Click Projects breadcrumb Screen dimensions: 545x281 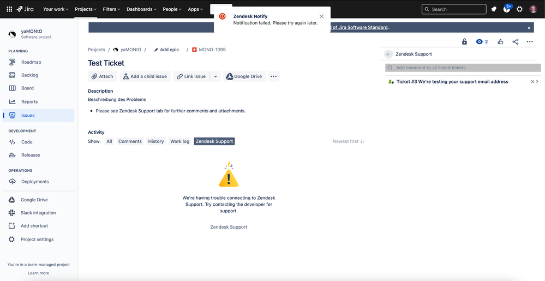click(96, 50)
